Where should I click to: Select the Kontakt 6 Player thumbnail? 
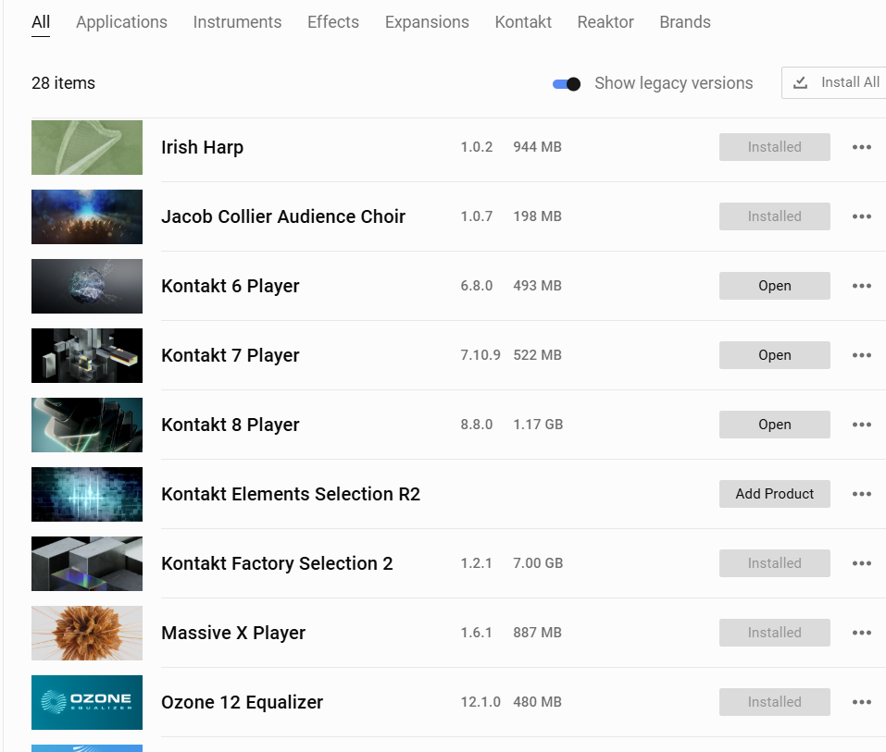pyautogui.click(x=87, y=286)
